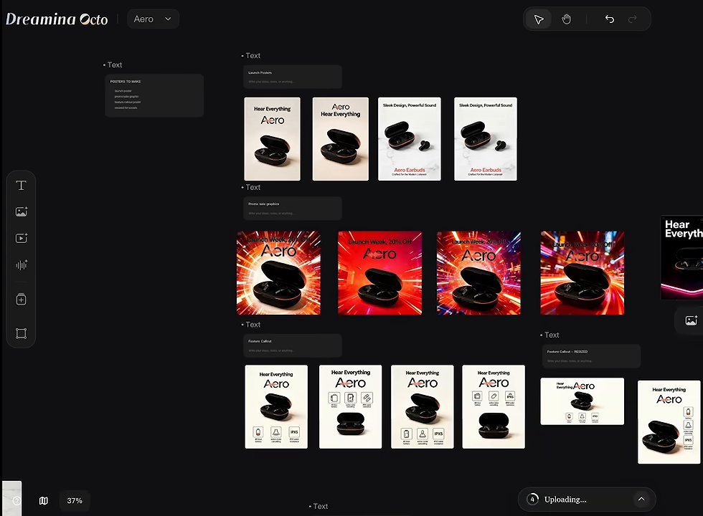Click the Uploading status text

[x=565, y=500]
